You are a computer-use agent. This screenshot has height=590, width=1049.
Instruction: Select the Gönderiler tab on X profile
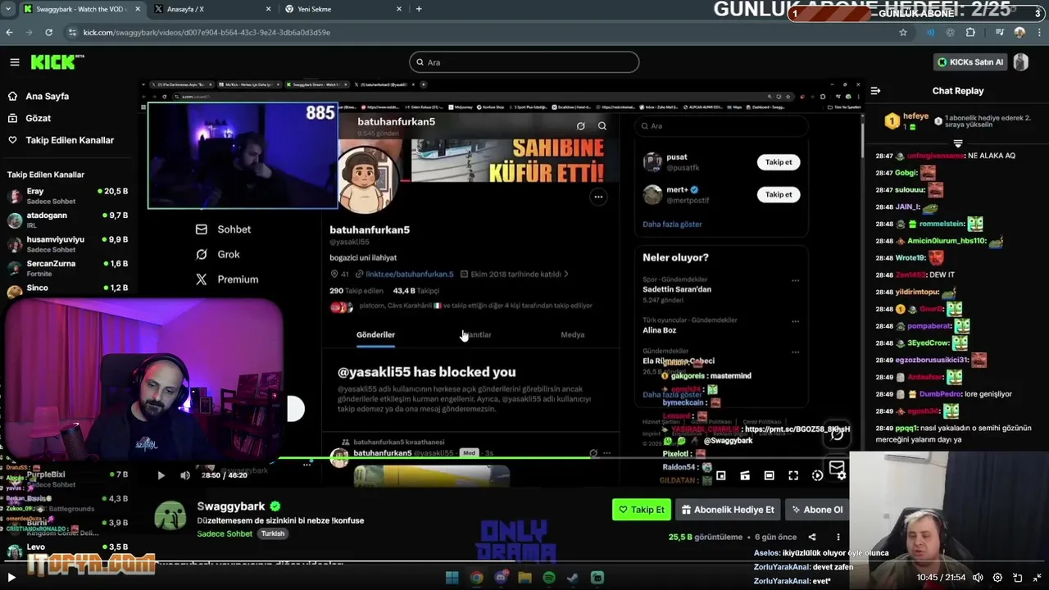(375, 334)
